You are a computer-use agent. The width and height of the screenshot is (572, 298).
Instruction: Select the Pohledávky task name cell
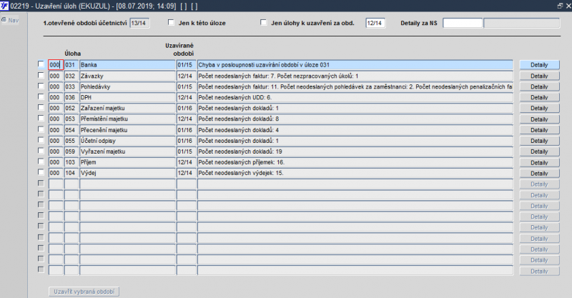point(127,86)
